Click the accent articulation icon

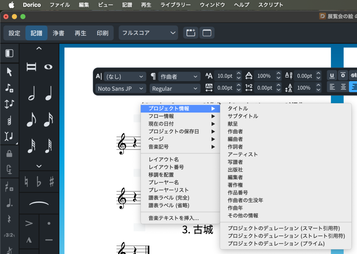click(29, 223)
